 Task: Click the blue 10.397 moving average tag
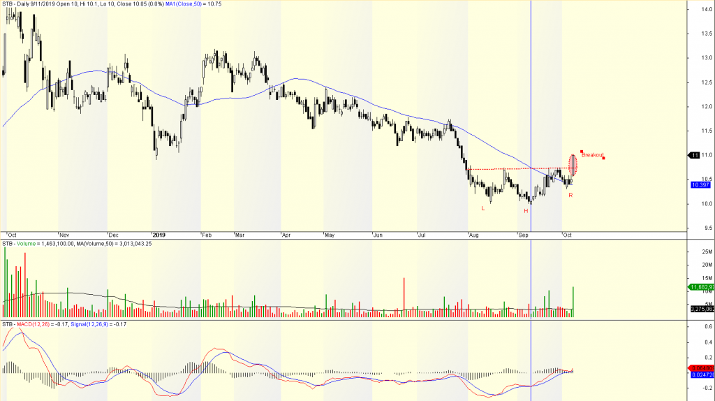[x=700, y=185]
